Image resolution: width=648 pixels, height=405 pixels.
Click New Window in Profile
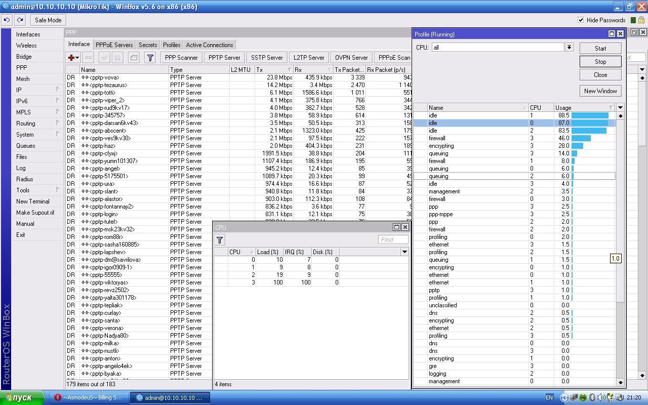pyautogui.click(x=600, y=91)
